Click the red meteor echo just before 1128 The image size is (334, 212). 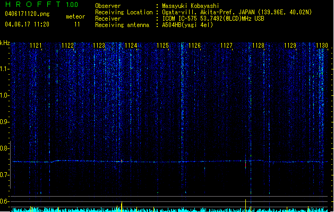point(246,165)
